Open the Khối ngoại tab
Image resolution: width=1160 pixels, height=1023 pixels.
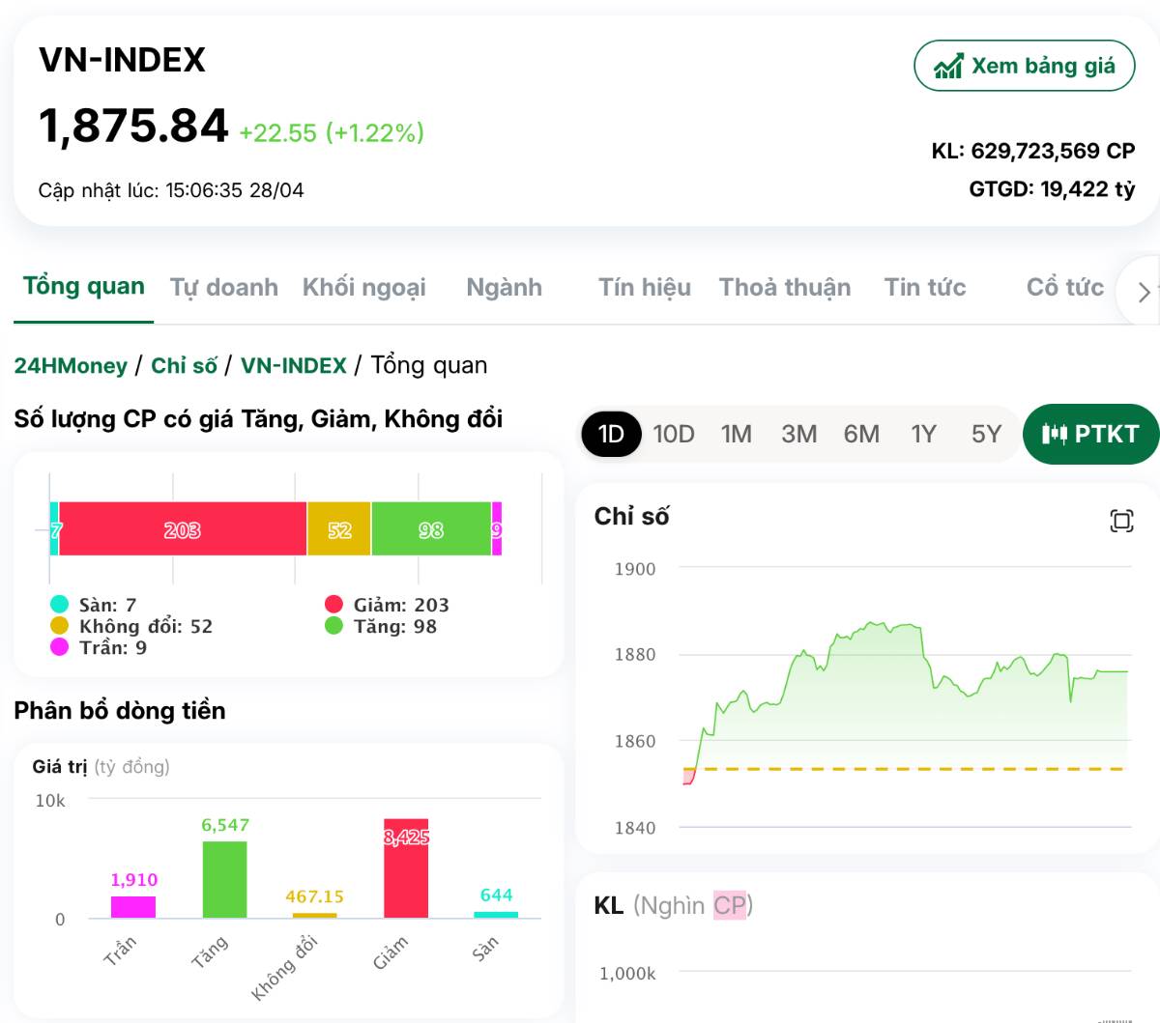click(x=364, y=288)
